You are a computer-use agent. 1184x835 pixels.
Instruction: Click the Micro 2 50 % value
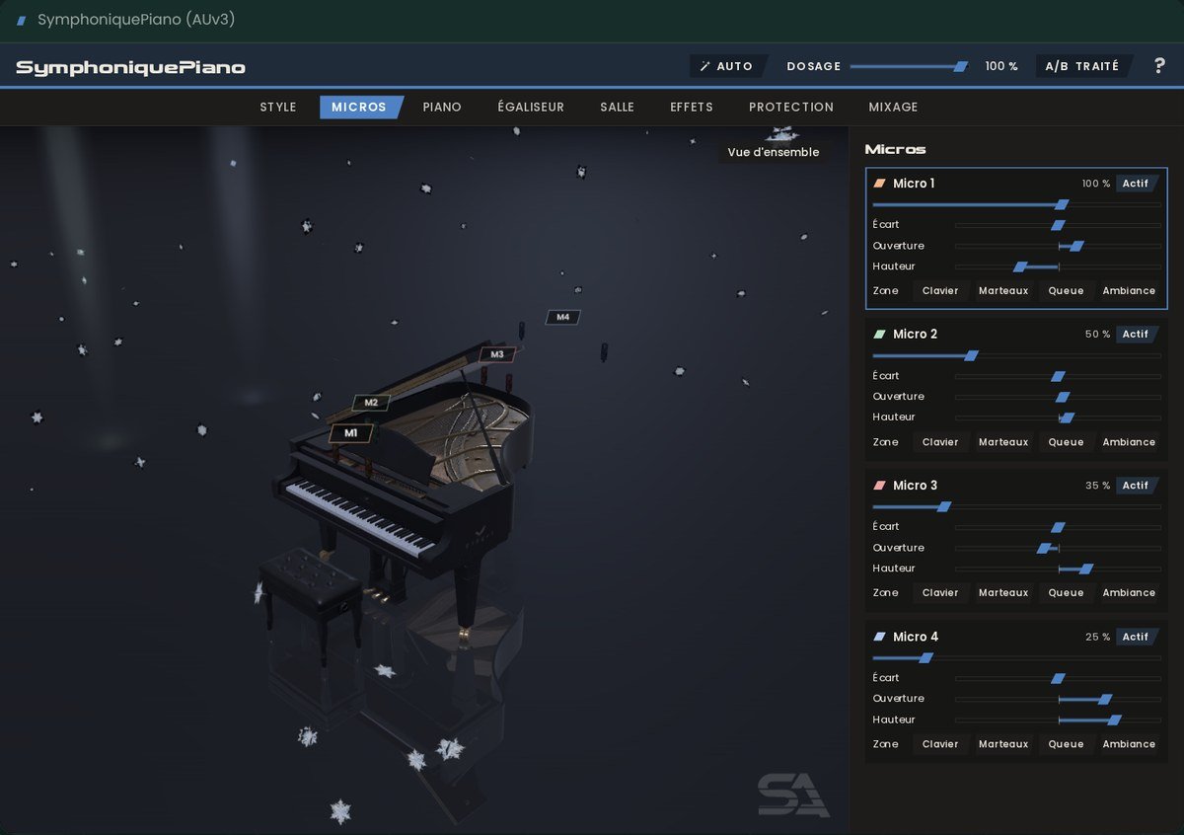(x=1097, y=335)
